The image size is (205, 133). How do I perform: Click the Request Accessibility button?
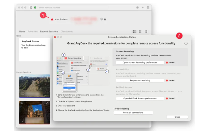[x=140, y=80]
